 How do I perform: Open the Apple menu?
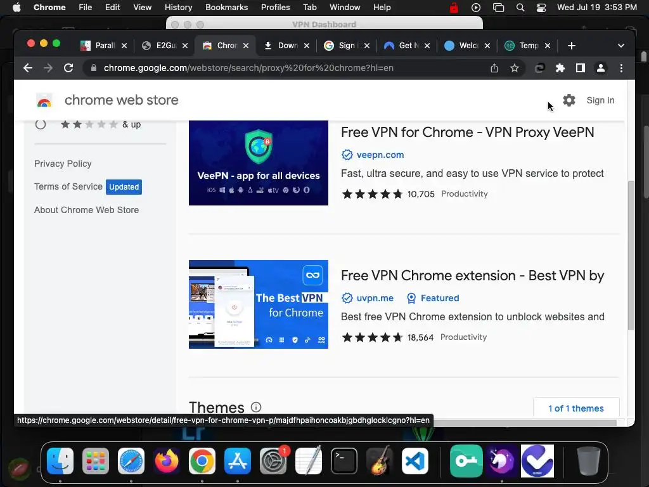click(16, 8)
